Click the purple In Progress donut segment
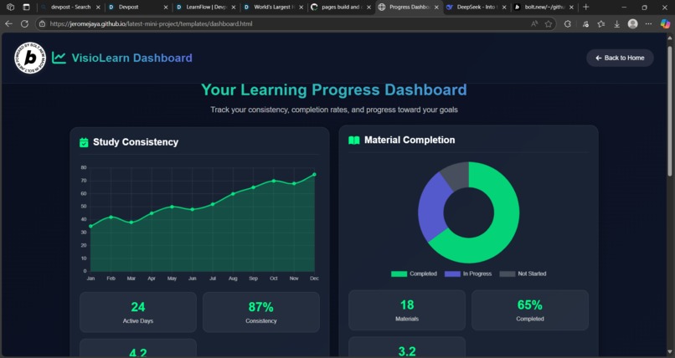This screenshot has width=675, height=358. click(433, 207)
